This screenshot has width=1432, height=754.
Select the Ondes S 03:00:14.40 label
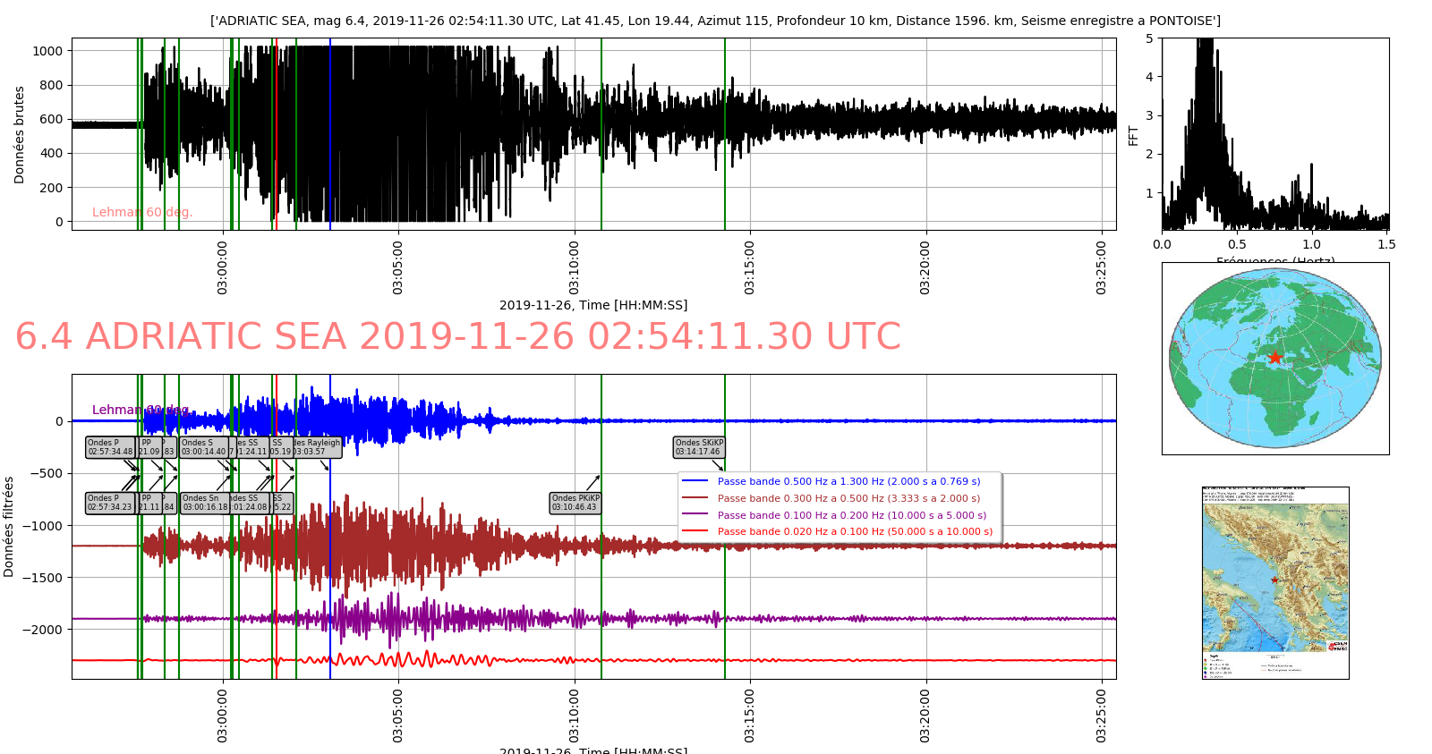(204, 447)
